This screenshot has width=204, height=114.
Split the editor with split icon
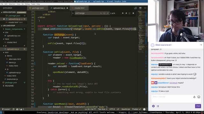tap(140, 8)
